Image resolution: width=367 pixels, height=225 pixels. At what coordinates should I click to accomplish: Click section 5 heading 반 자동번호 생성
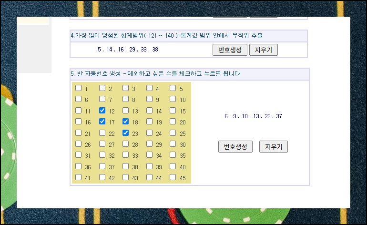[x=155, y=74]
